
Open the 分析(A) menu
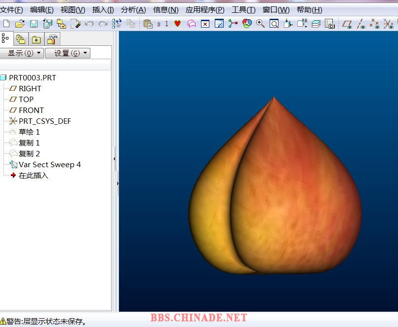pos(133,10)
